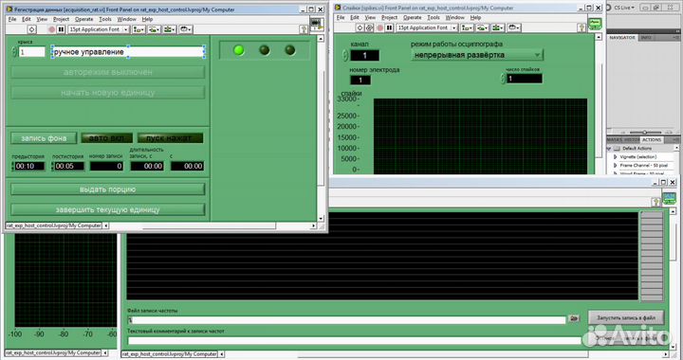Open Align Objects in spikes.vi toolbar
683x360 pixels.
coord(467,27)
